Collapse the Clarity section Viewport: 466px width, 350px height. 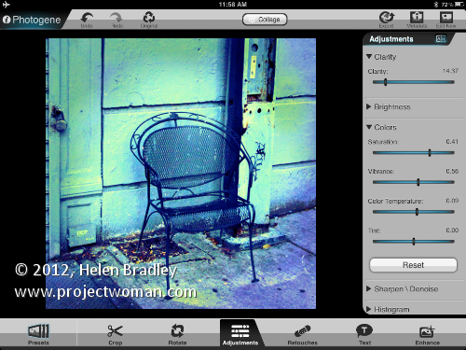click(381, 57)
